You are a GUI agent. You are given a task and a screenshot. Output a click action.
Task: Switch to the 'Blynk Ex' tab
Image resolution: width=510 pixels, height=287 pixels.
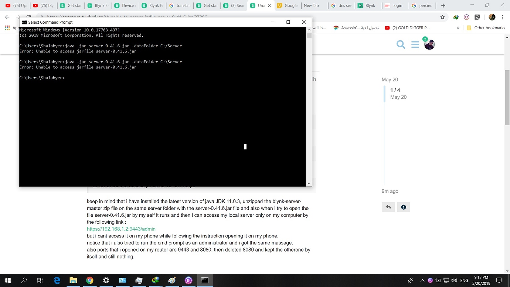(98, 6)
